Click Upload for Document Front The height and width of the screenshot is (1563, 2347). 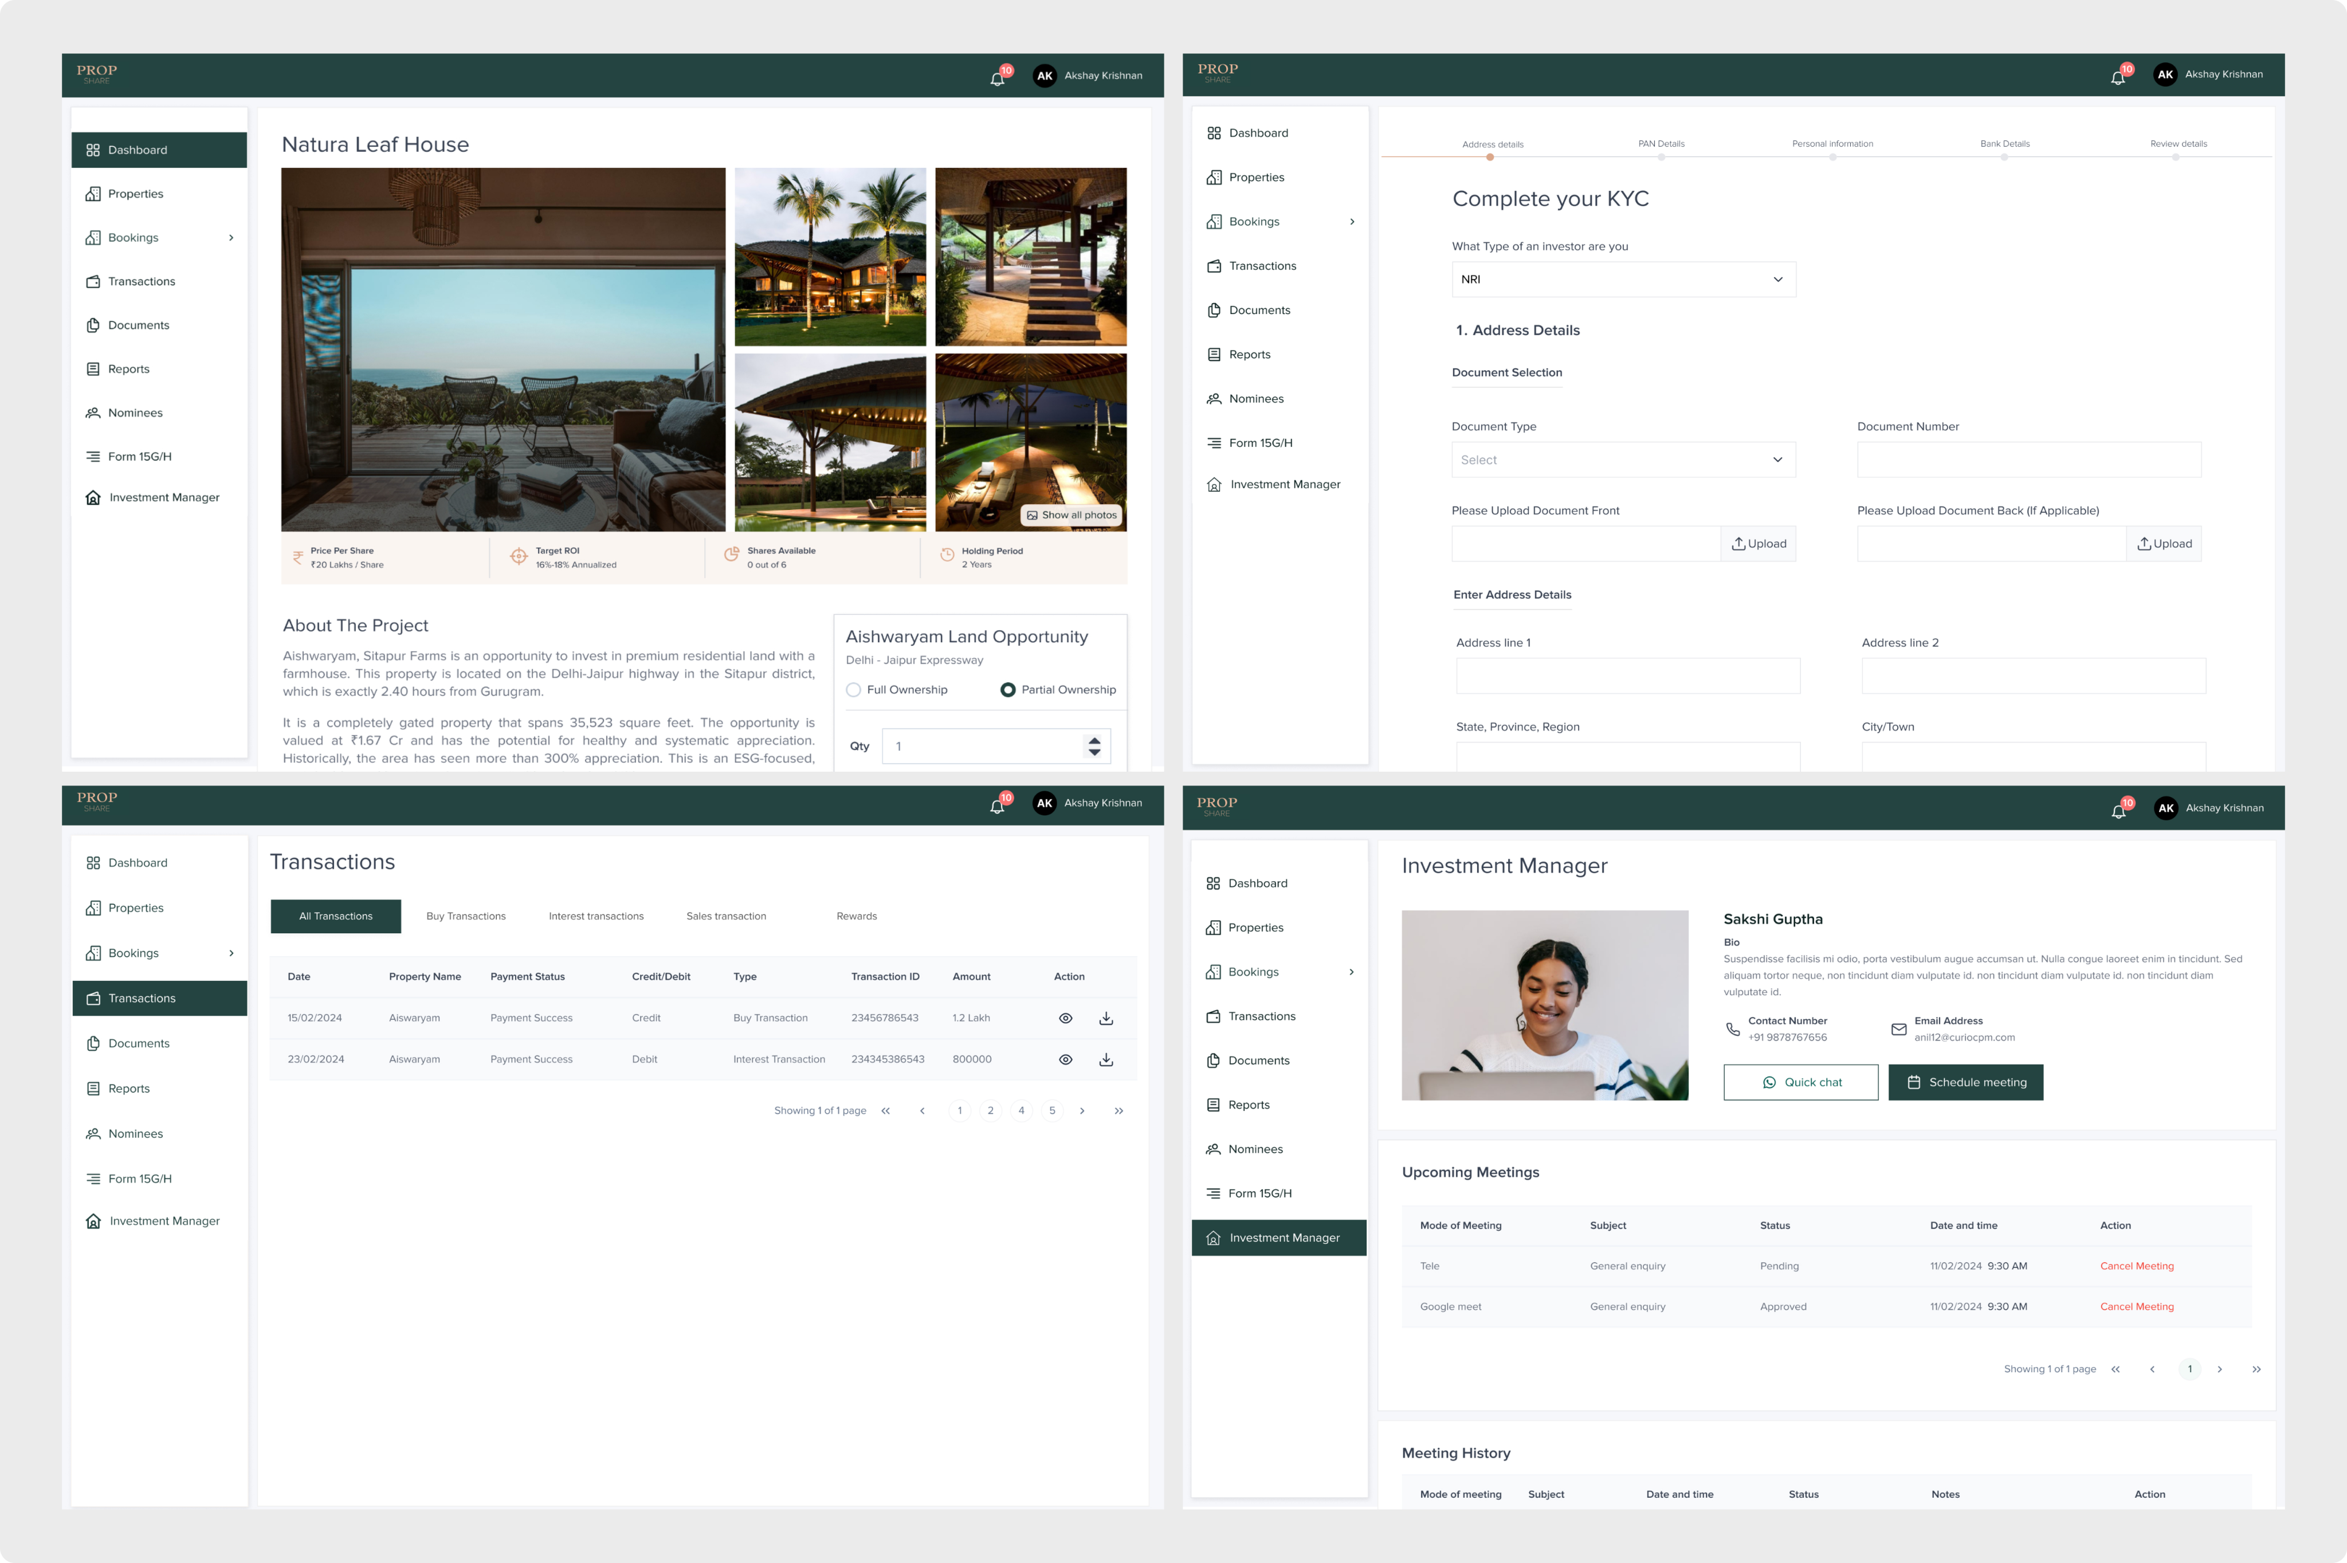[1758, 543]
